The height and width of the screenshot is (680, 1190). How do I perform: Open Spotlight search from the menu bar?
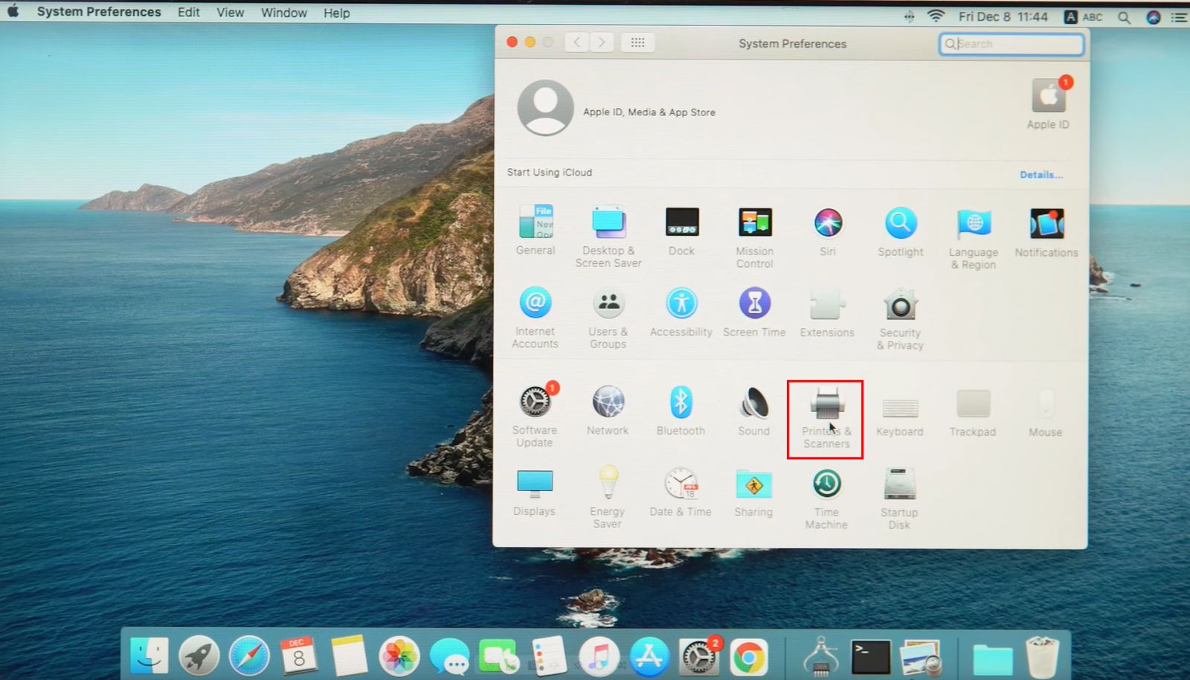click(x=1124, y=17)
